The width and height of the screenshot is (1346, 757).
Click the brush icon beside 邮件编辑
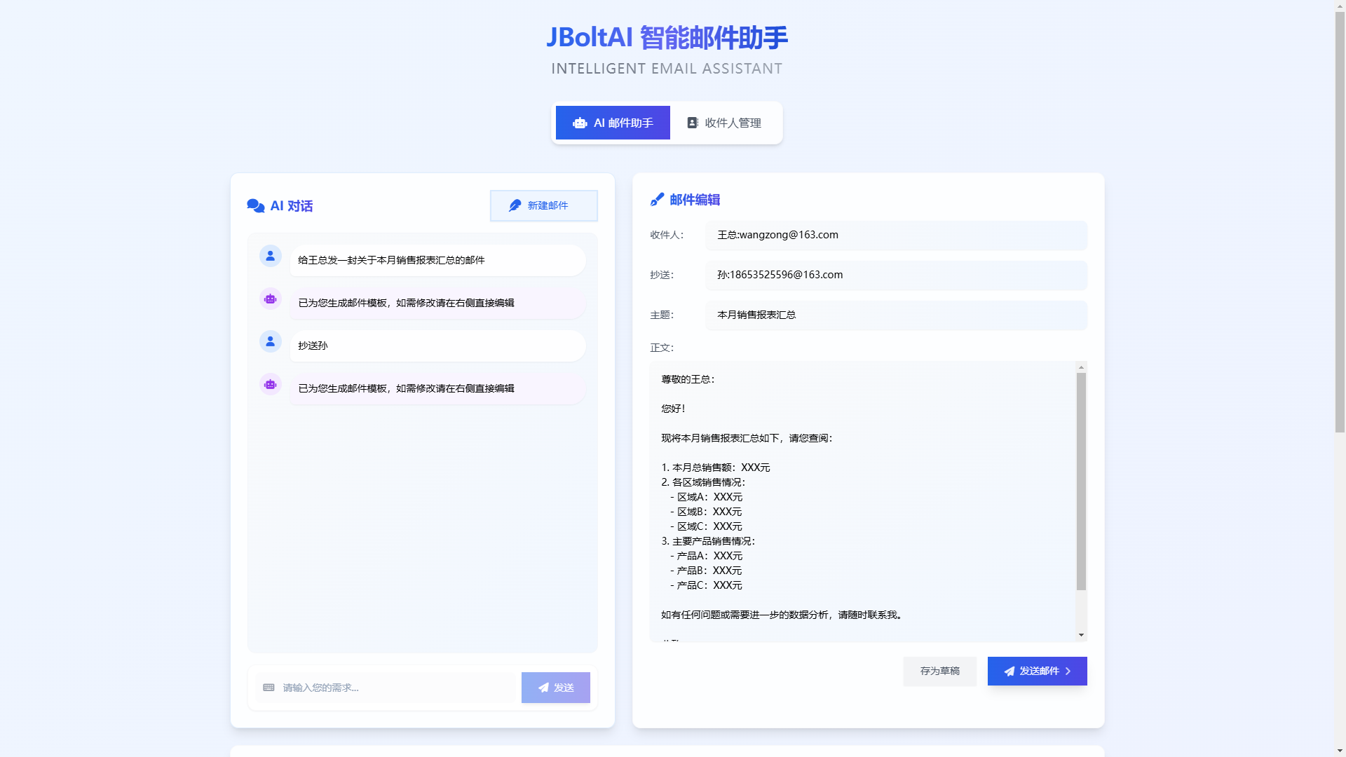(657, 200)
